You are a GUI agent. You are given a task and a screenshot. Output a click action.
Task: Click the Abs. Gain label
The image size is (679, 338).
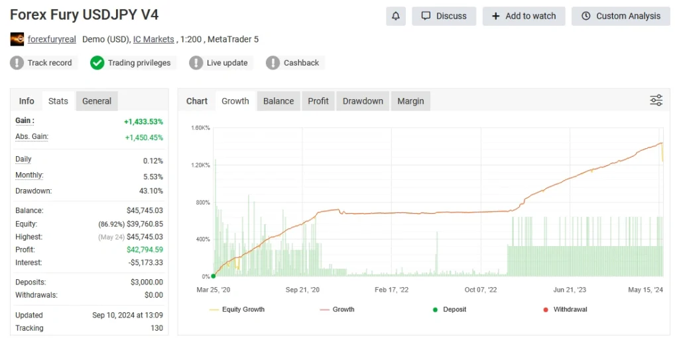pos(32,136)
